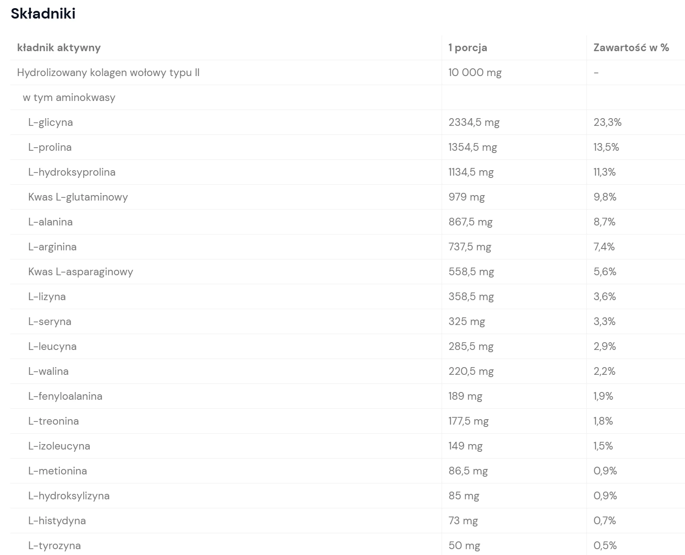Select the 'Kwas L-glutaminowy' cell

click(78, 197)
